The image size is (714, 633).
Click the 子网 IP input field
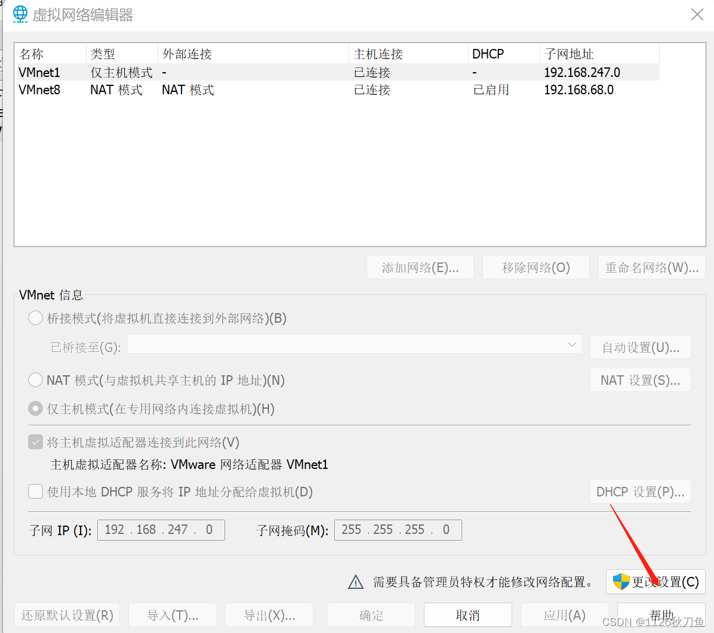coord(161,530)
